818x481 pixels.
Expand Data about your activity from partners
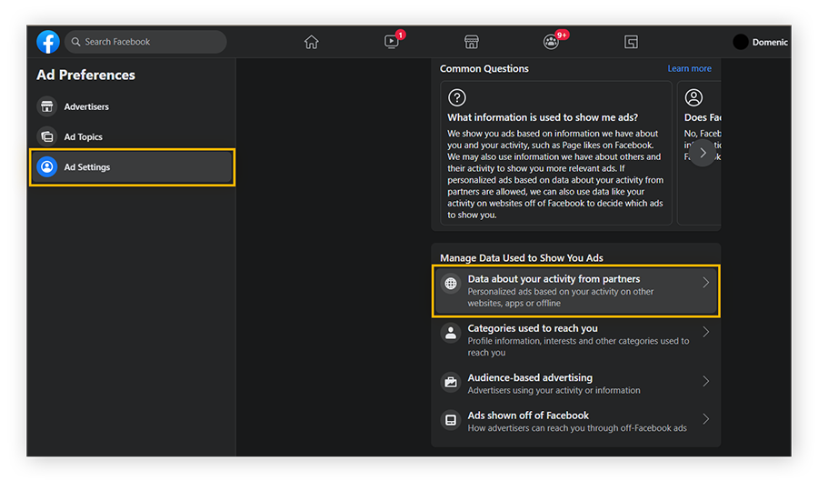pos(576,291)
